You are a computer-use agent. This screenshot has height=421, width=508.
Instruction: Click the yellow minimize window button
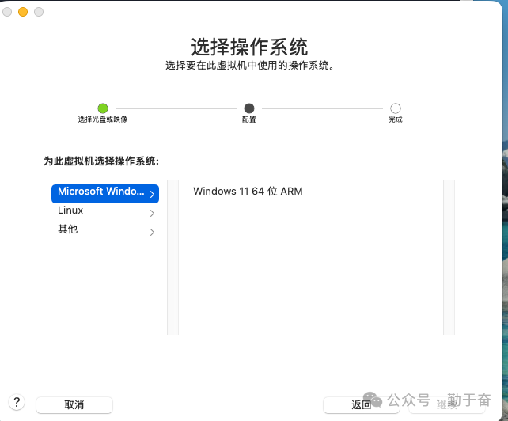[x=23, y=12]
